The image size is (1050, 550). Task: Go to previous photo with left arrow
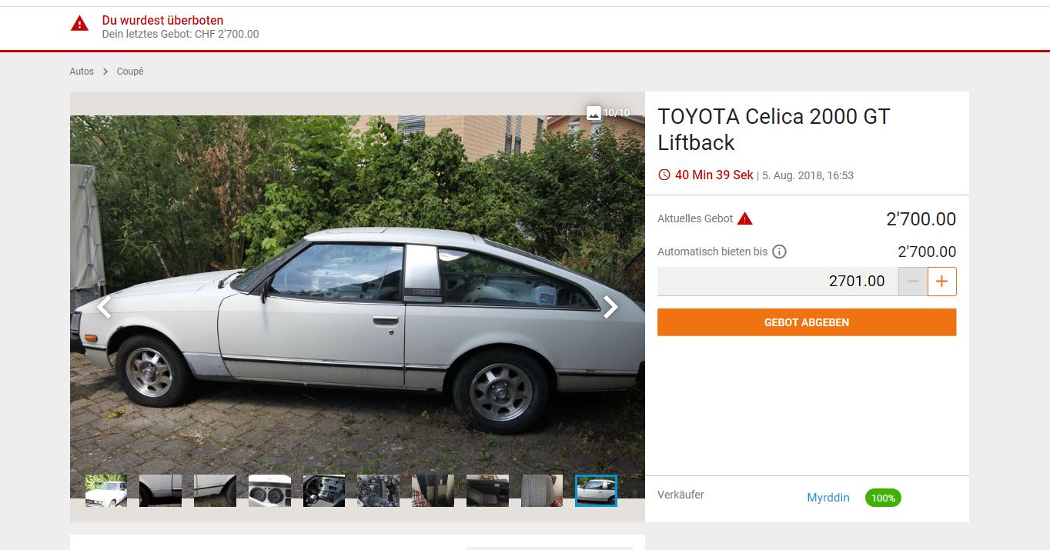tap(104, 307)
